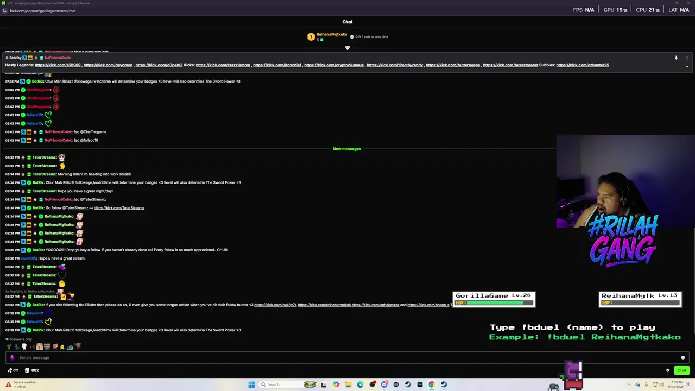Image resolution: width=695 pixels, height=391 pixels.
Task: Open Windows Start menu
Action: click(x=251, y=384)
